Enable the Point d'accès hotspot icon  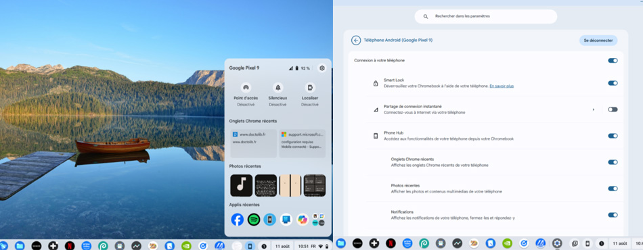tap(246, 88)
